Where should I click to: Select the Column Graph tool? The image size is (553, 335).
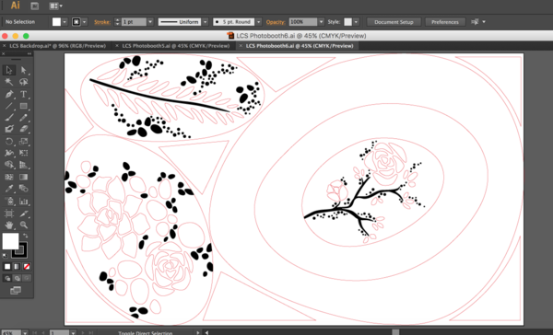pyautogui.click(x=24, y=202)
